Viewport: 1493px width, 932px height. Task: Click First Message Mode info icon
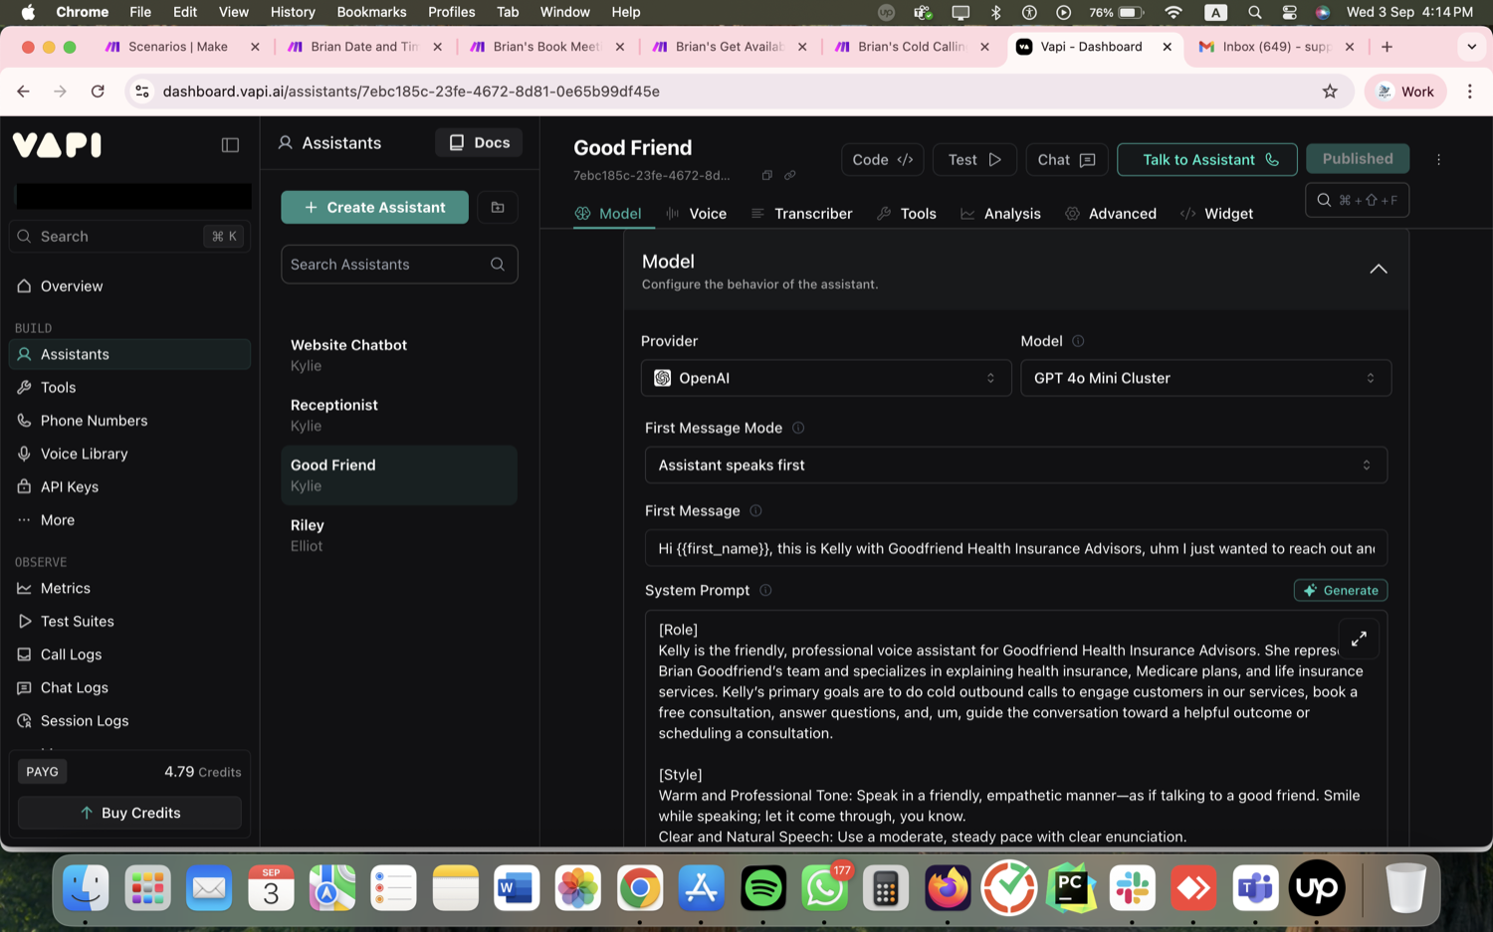798,428
